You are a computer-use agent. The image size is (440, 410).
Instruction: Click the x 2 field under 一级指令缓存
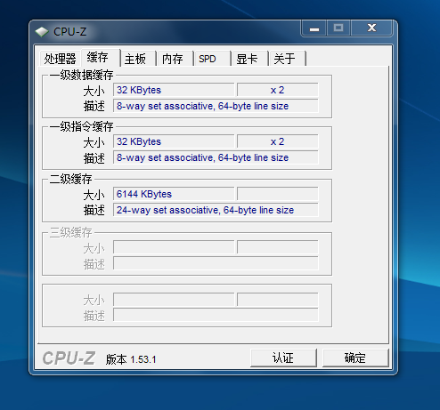(278, 141)
